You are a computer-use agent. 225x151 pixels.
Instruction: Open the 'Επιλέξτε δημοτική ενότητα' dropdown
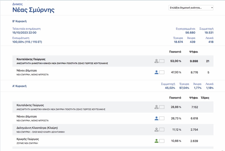point(191,8)
